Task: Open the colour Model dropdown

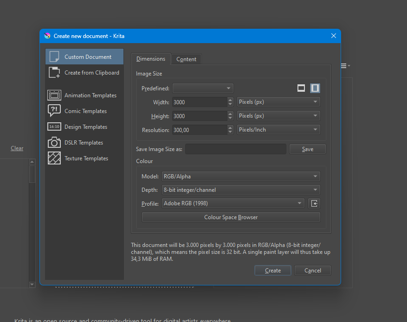Action: pos(240,176)
